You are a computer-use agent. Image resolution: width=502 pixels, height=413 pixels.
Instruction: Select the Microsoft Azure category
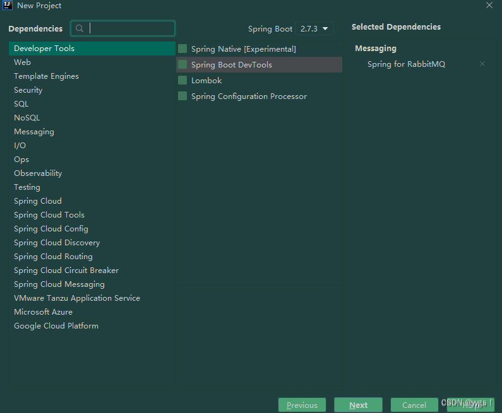click(92, 312)
